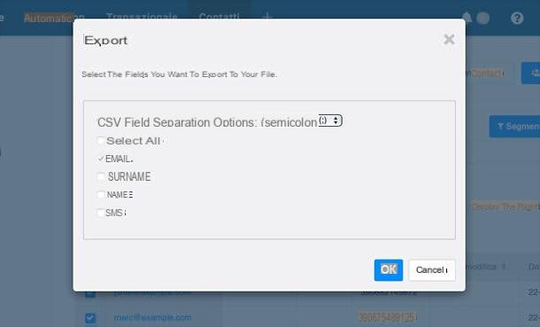The height and width of the screenshot is (327, 540).
Task: Tick the SMS field checkbox
Action: 101,213
